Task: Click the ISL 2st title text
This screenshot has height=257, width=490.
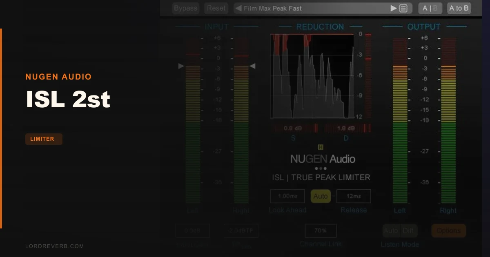Action: tap(68, 99)
